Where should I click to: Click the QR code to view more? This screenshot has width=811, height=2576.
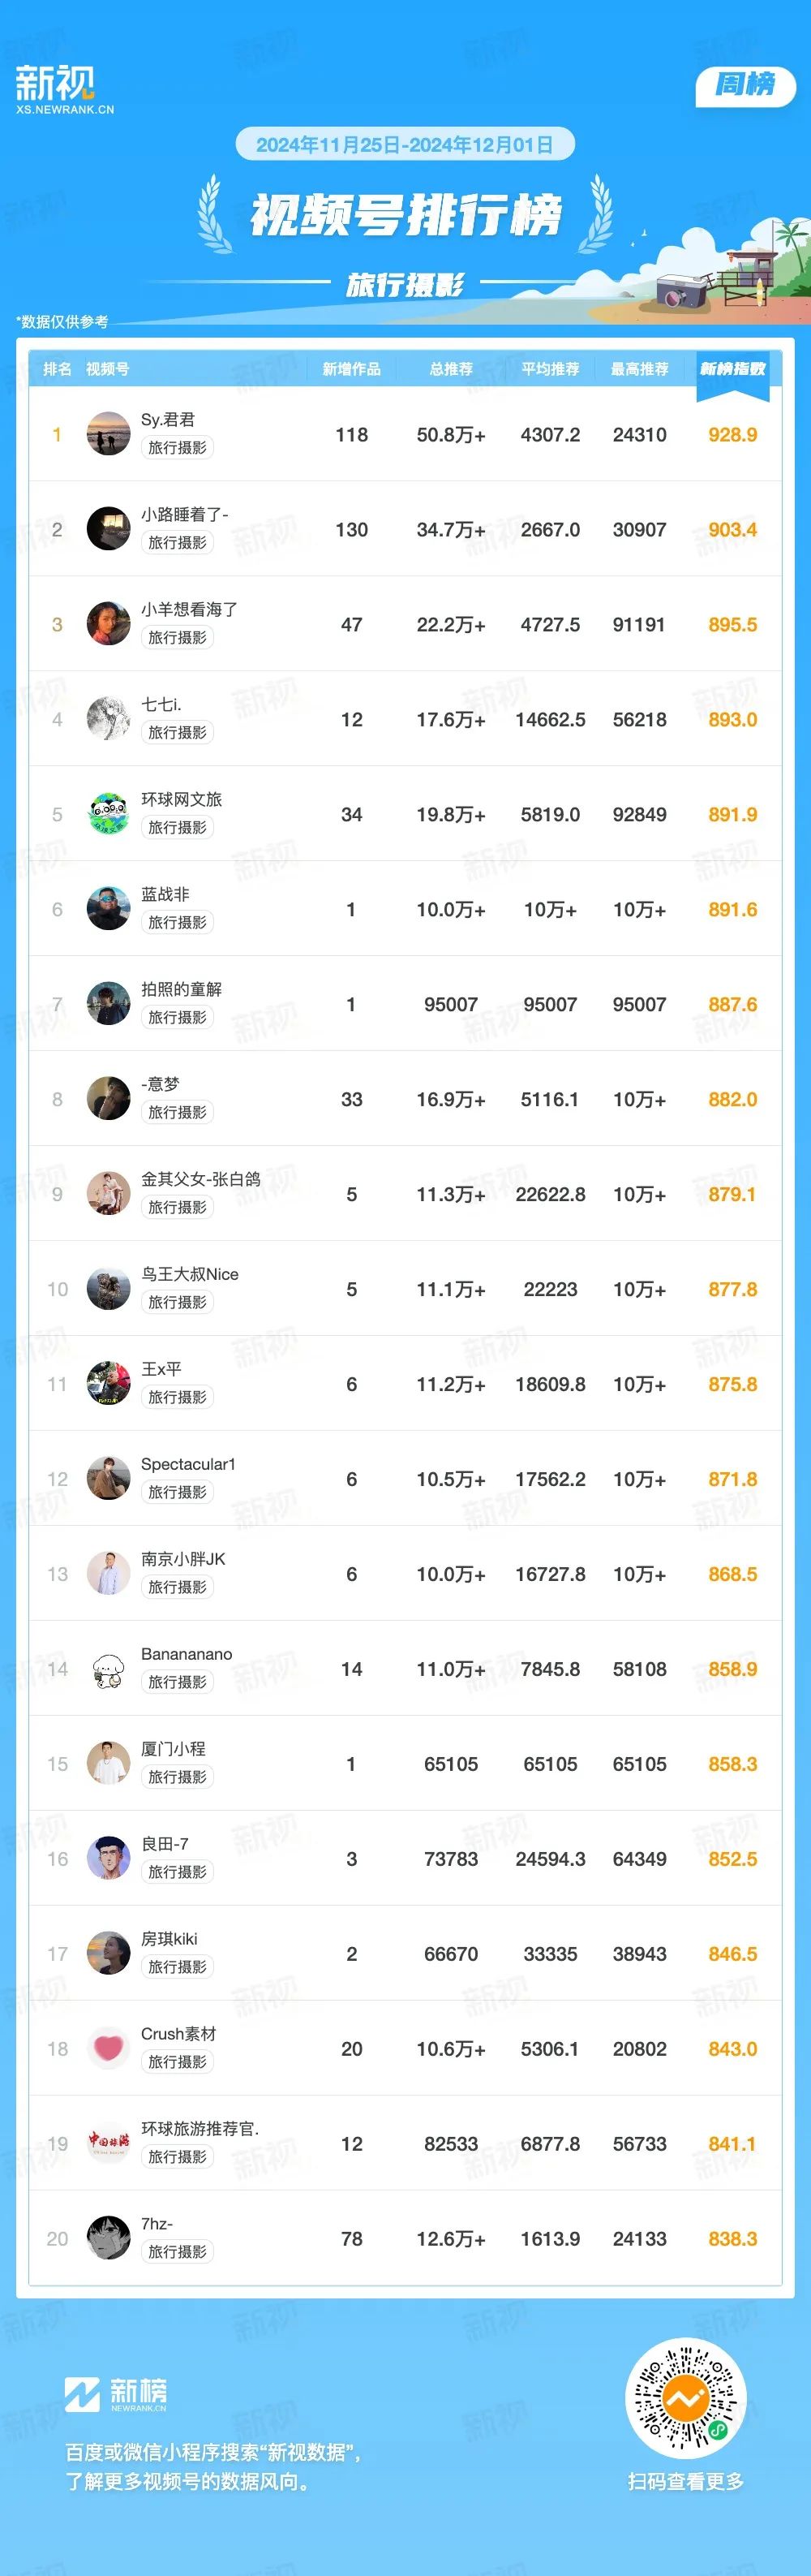point(685,2398)
